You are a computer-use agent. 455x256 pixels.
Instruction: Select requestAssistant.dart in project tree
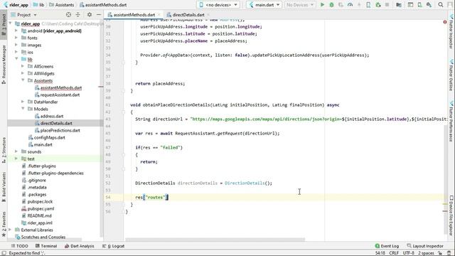pyautogui.click(x=57, y=95)
